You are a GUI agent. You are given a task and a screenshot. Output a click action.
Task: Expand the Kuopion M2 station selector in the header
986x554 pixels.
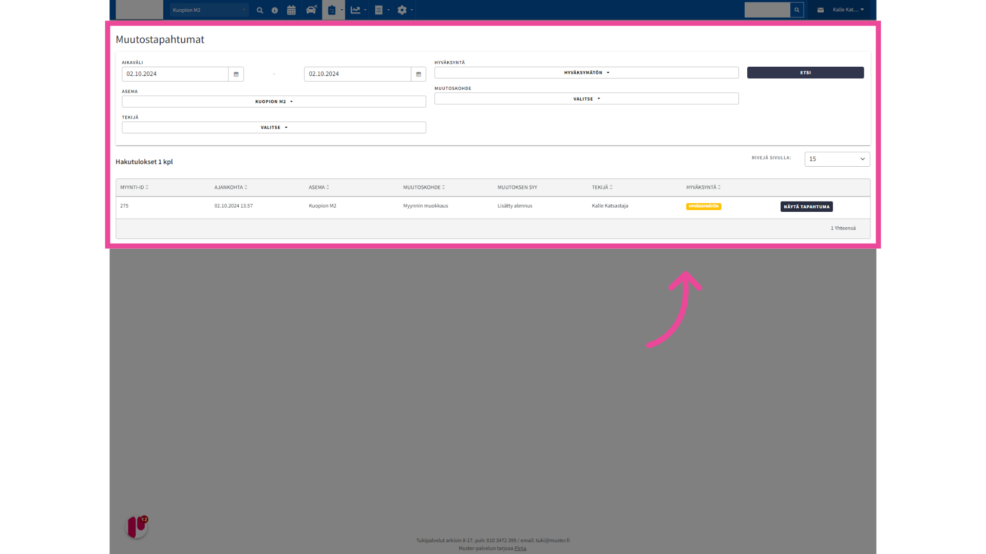[x=209, y=10]
